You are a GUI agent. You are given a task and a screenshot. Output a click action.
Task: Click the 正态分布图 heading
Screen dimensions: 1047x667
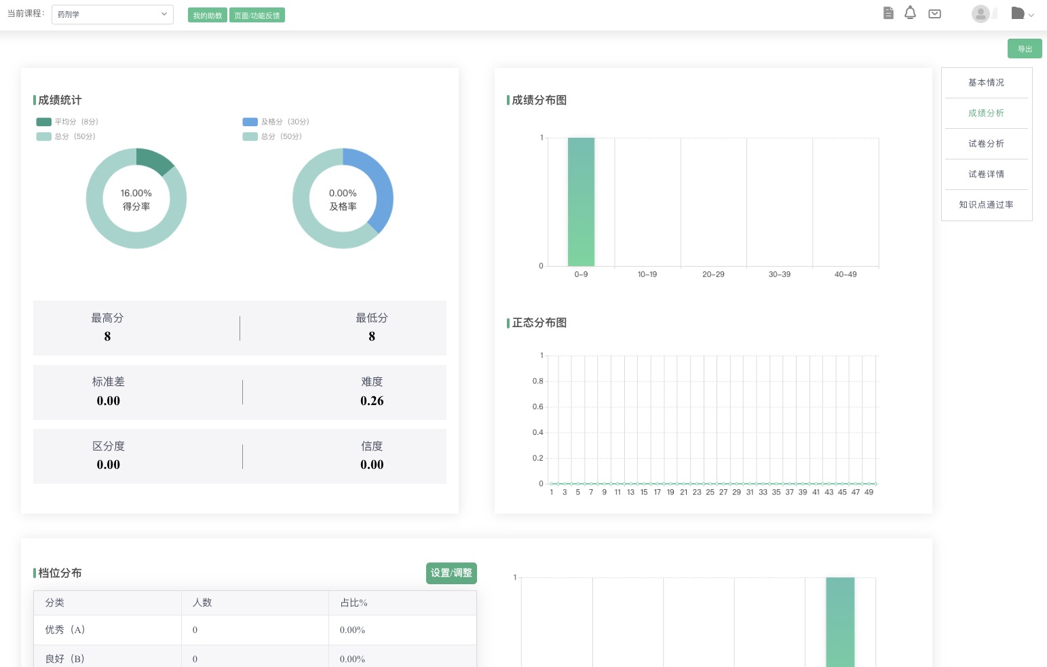539,323
